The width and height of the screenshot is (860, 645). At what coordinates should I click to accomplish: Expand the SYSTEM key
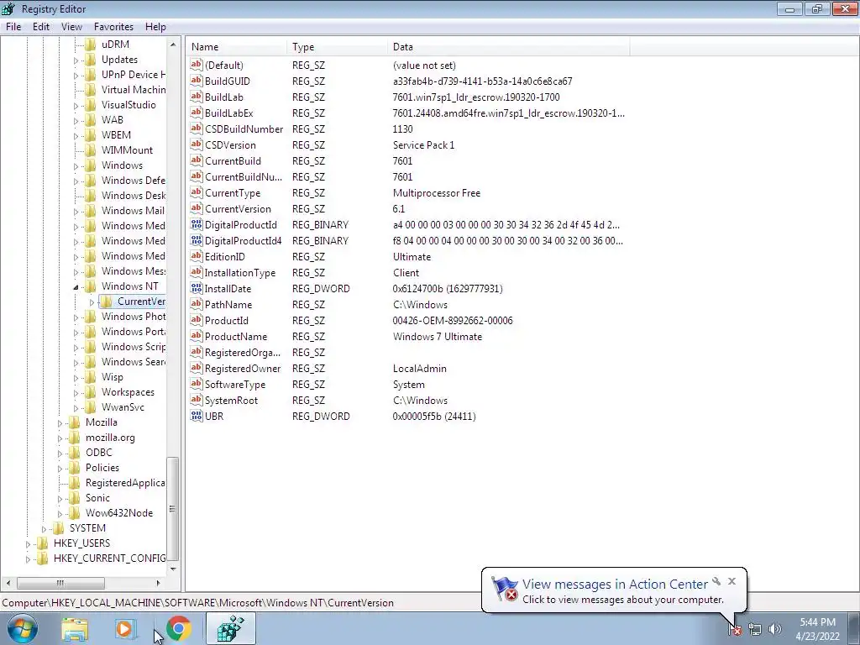[x=44, y=529]
